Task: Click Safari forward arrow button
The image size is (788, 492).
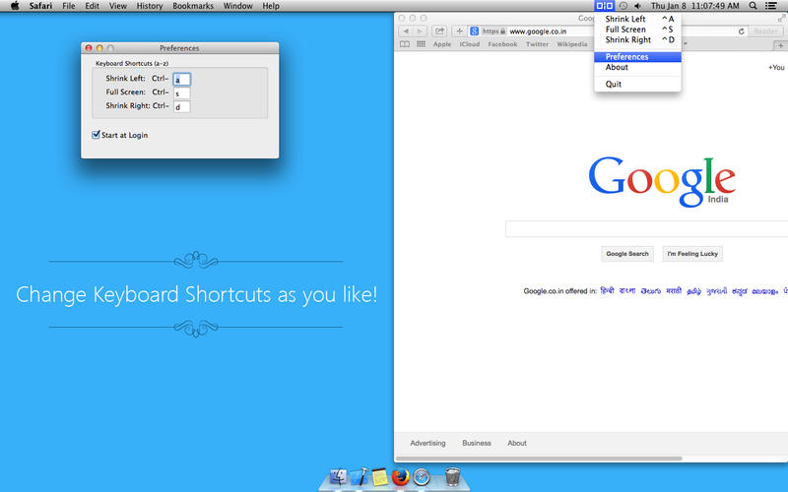Action: coord(420,31)
